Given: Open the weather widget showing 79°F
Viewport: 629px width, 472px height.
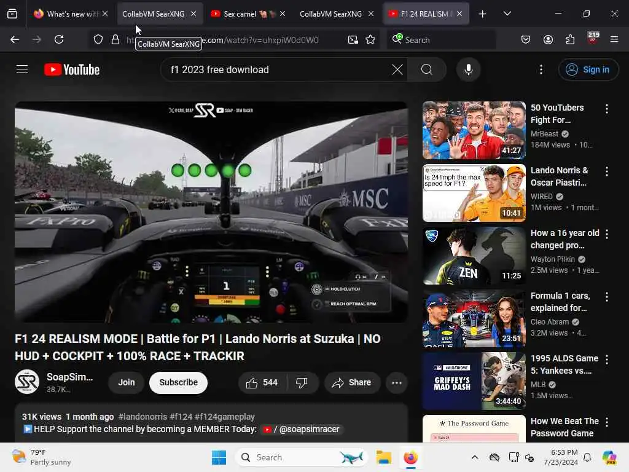Looking at the screenshot, I should click(x=42, y=457).
